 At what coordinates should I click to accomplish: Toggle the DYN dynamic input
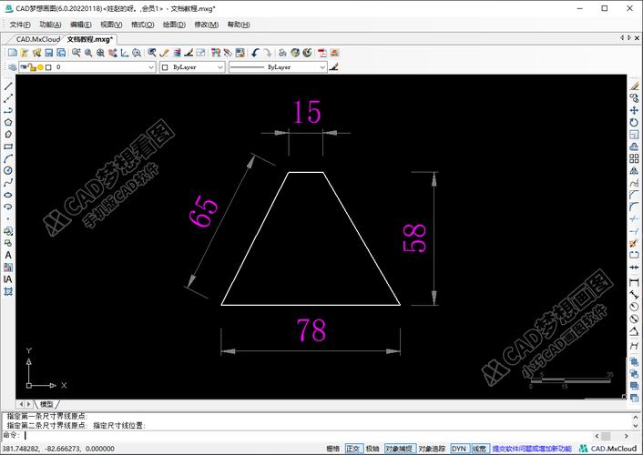[459, 449]
